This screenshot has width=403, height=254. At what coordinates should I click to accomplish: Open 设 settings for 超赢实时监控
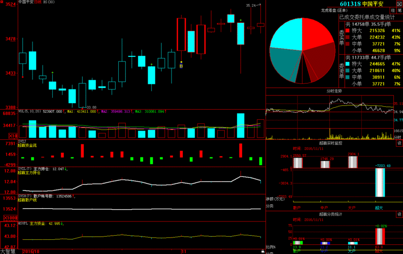(399, 143)
